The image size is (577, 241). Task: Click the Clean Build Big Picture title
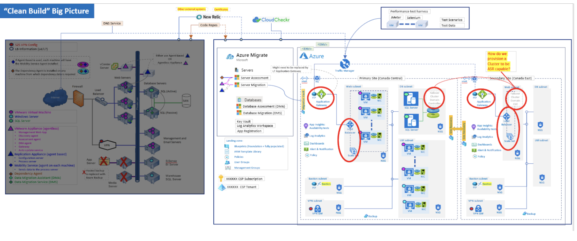46,11
